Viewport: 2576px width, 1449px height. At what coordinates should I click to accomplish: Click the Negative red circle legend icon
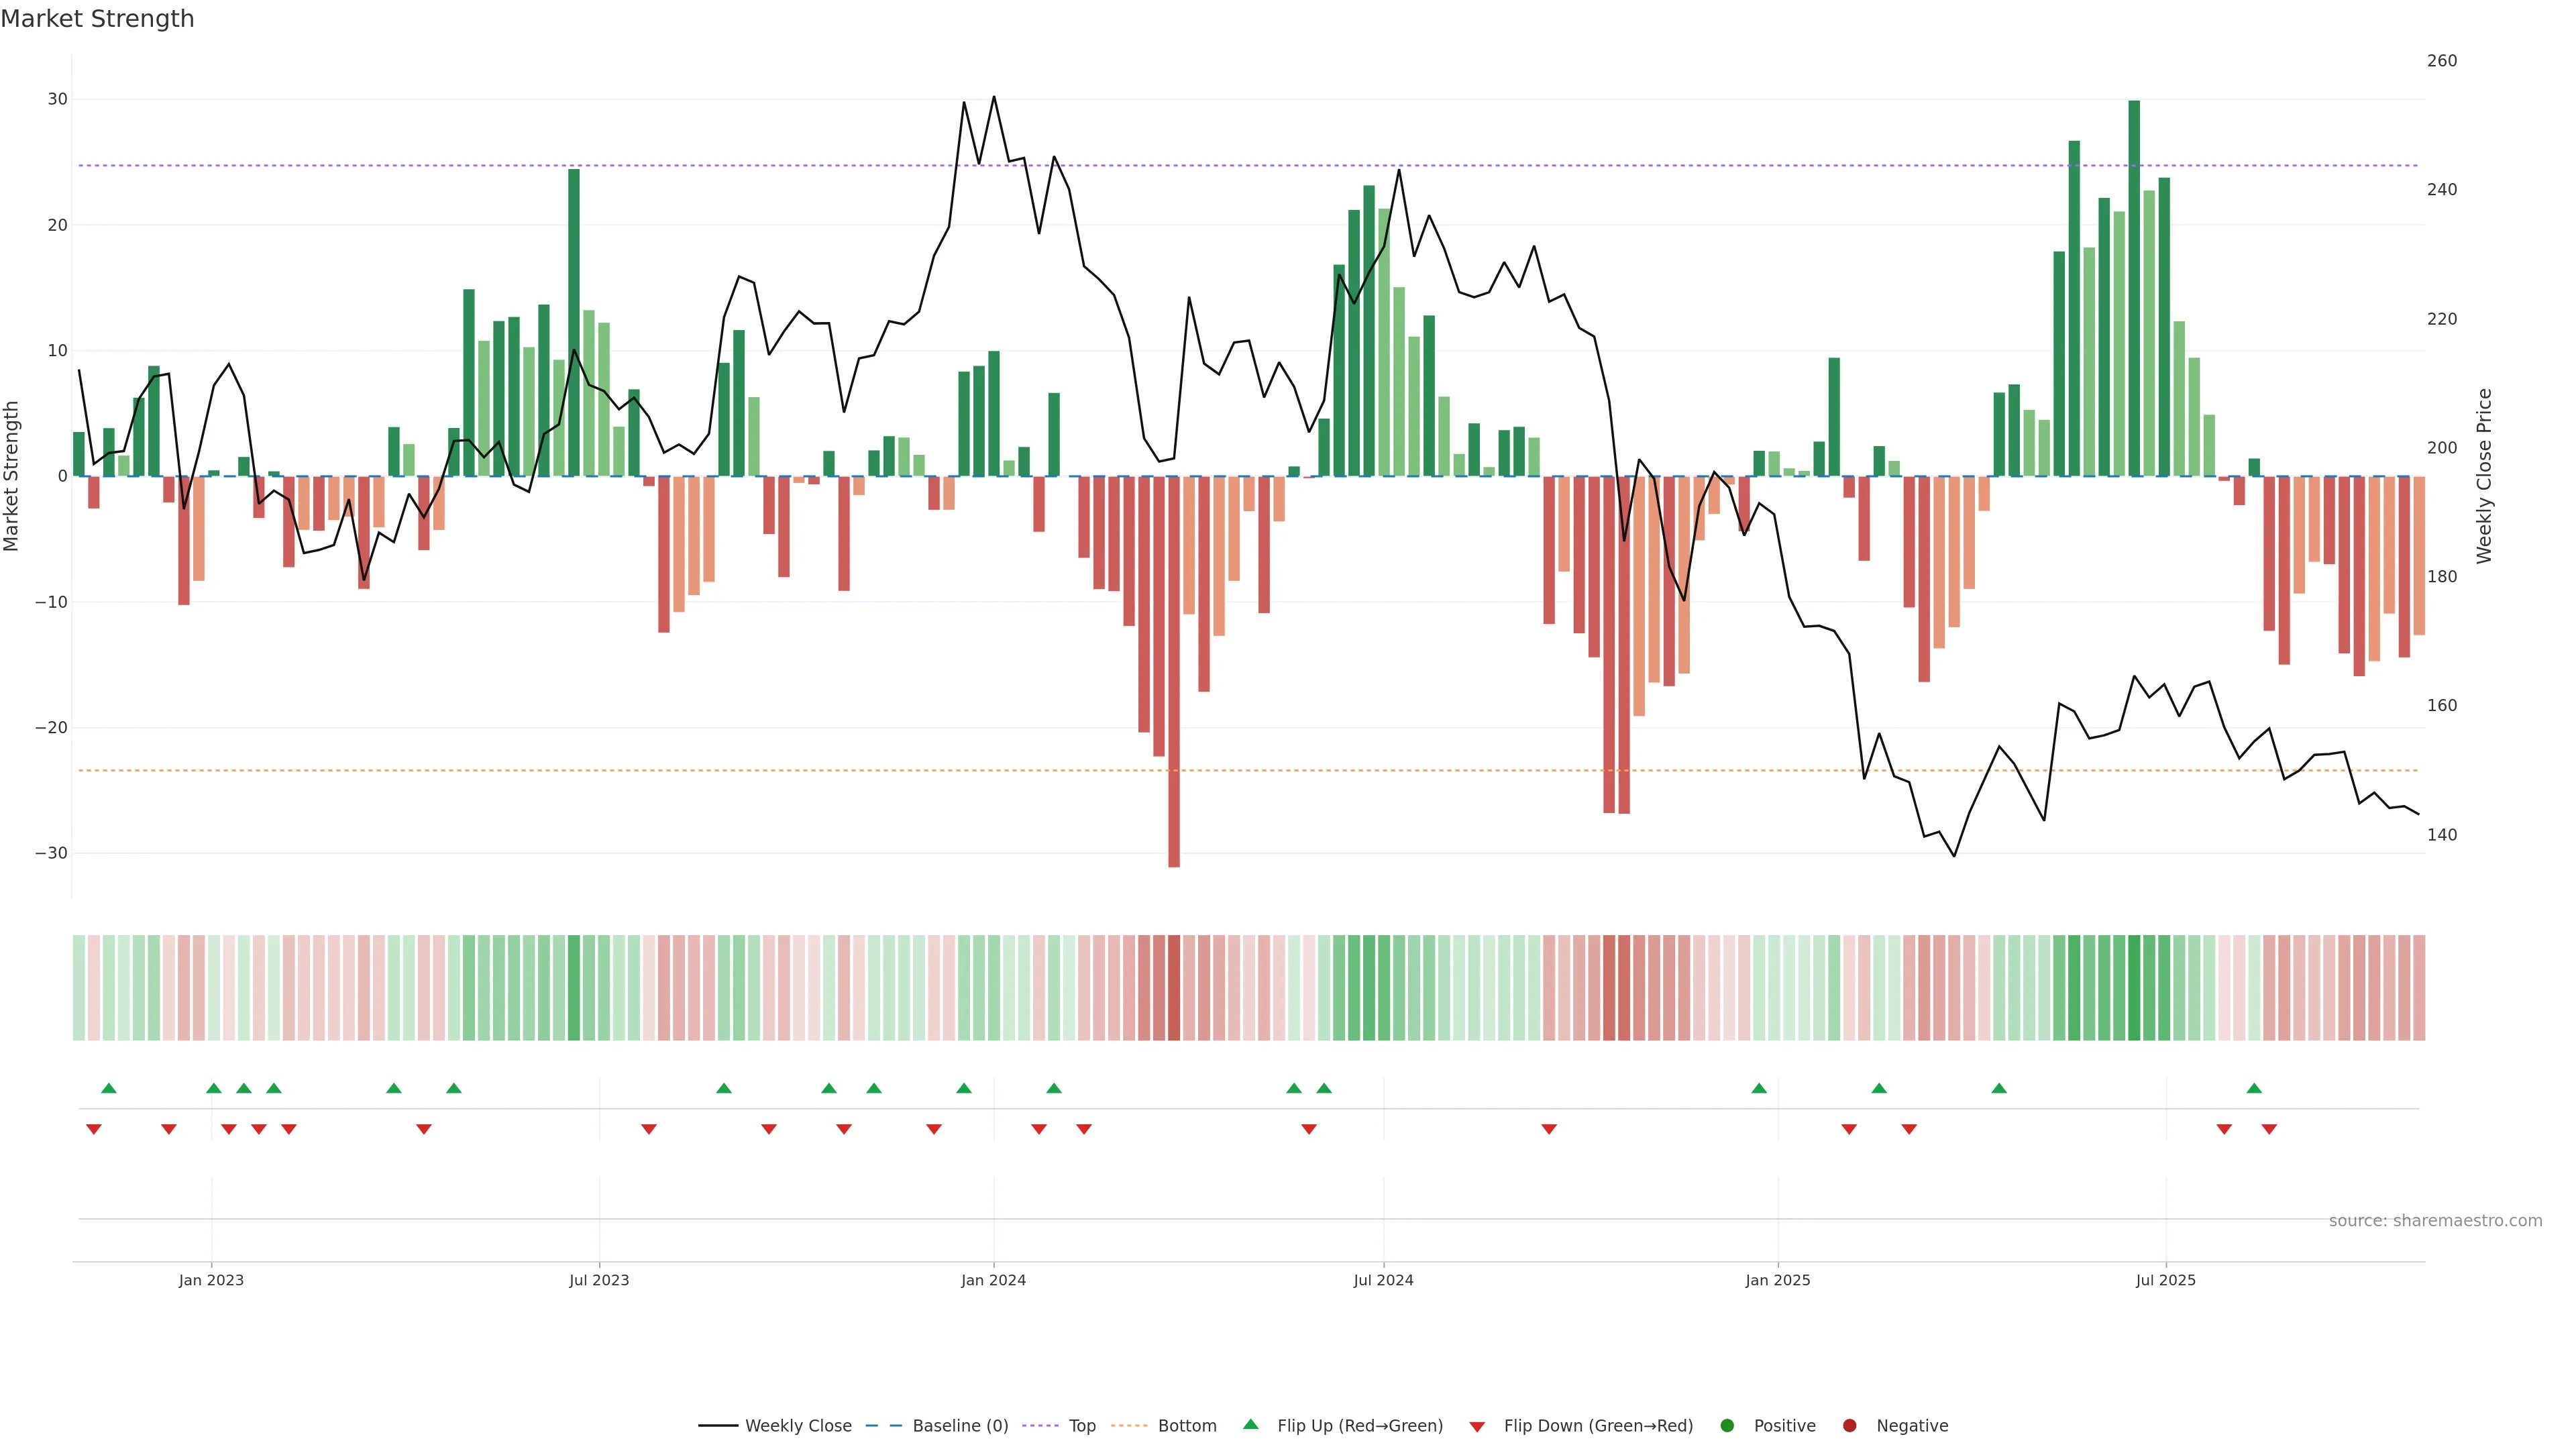(x=1849, y=1425)
